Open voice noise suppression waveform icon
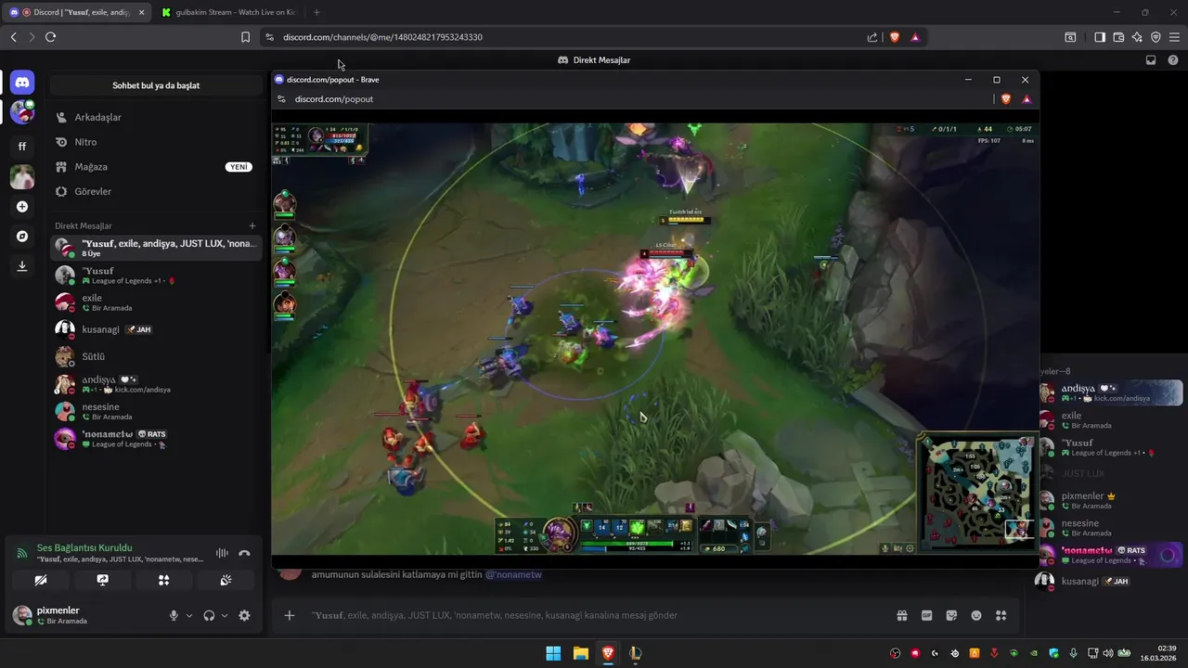This screenshot has height=668, width=1188. click(222, 553)
